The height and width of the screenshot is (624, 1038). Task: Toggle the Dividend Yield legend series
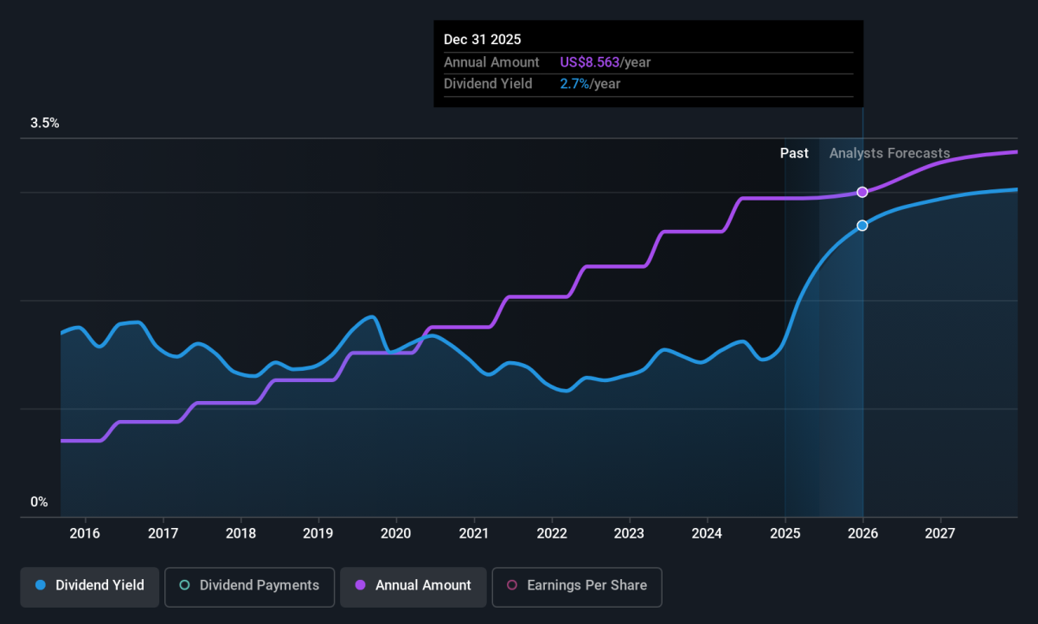[89, 585]
